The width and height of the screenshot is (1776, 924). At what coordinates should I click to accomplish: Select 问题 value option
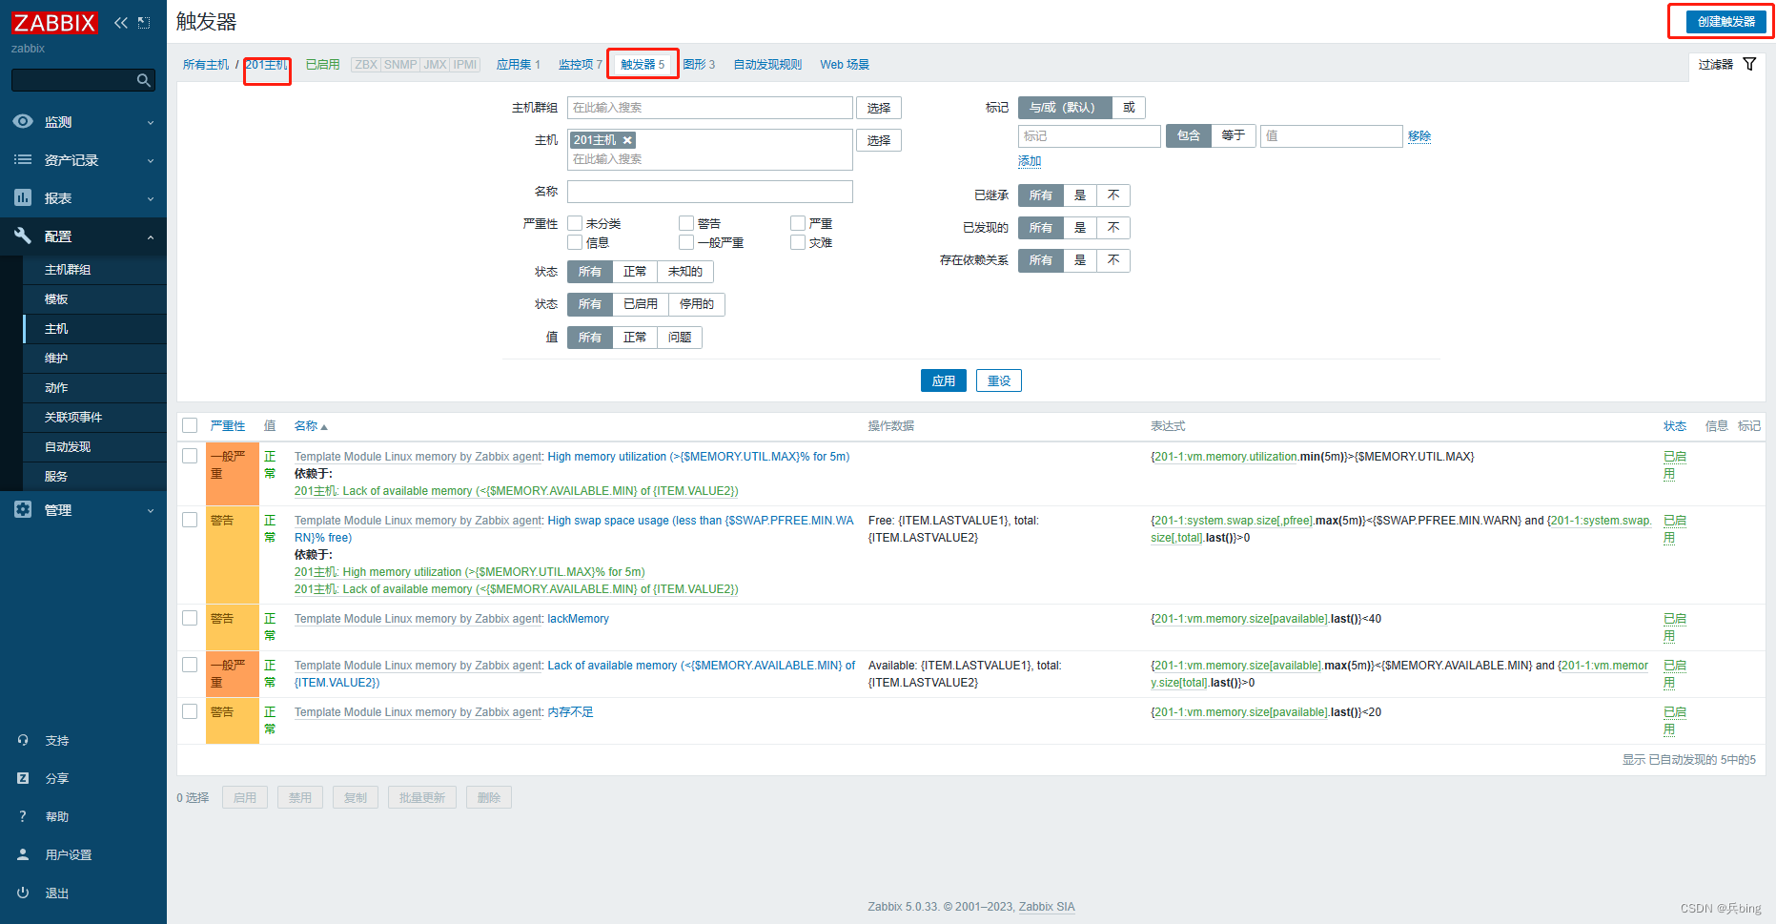[x=680, y=338]
